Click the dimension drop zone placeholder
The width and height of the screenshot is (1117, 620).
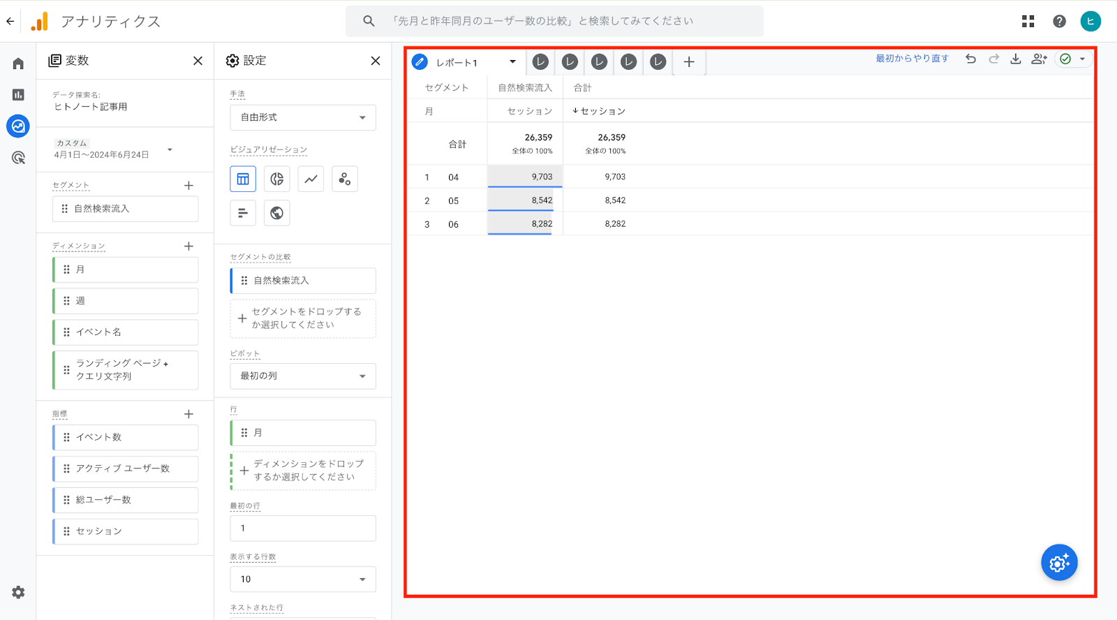pyautogui.click(x=303, y=471)
